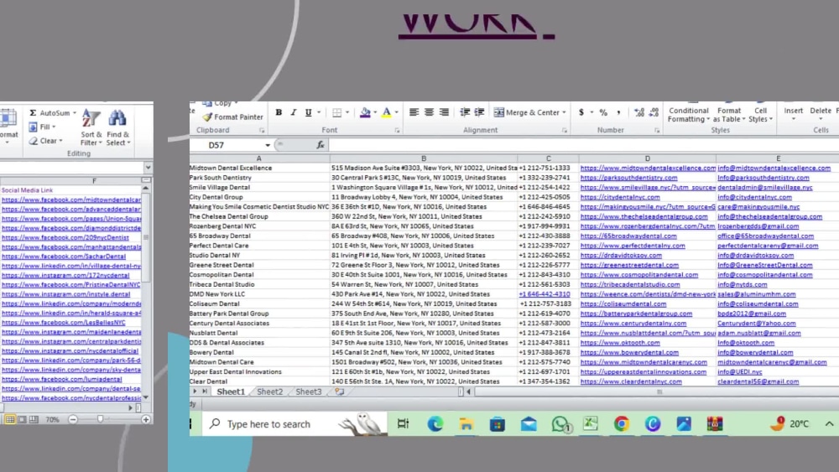
Task: Select Page Break Preview in left window
Action: point(34,420)
